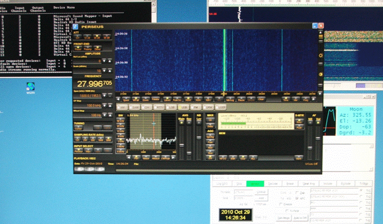Image resolution: width=383 pixels, height=224 pixels.
Task: Click the AF NR slider handle
Action: click(x=310, y=148)
